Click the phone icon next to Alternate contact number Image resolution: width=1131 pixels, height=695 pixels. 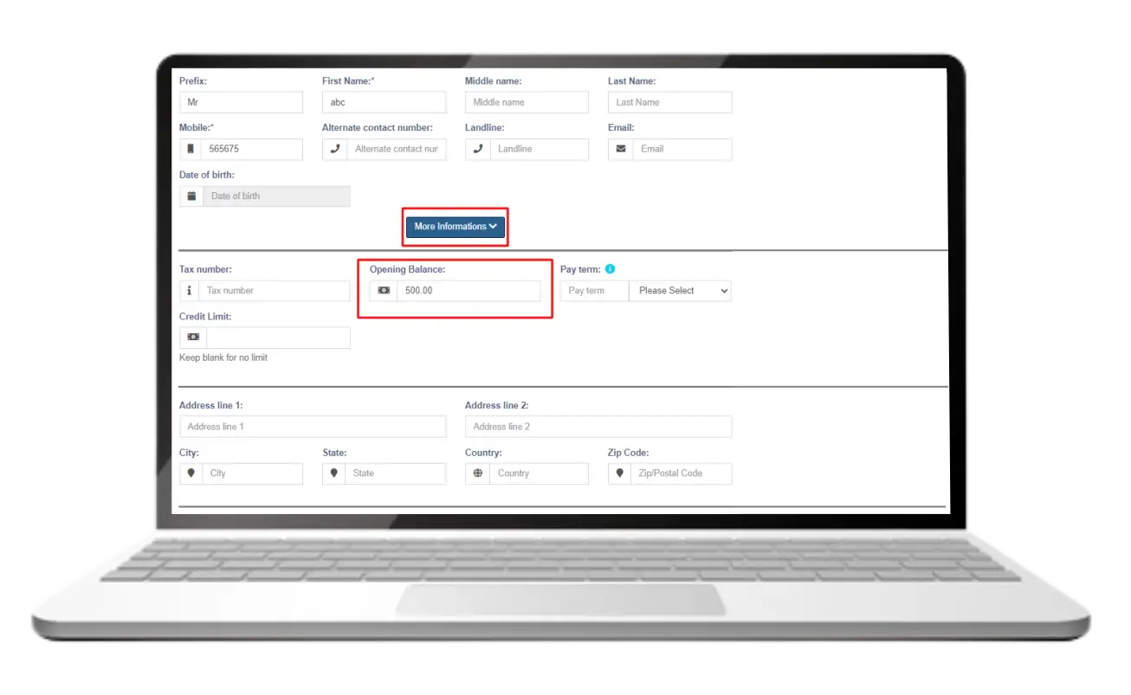coord(334,149)
